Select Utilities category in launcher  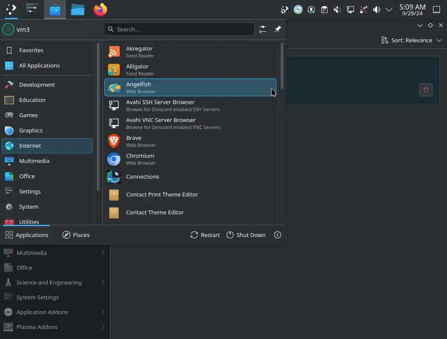click(47, 220)
